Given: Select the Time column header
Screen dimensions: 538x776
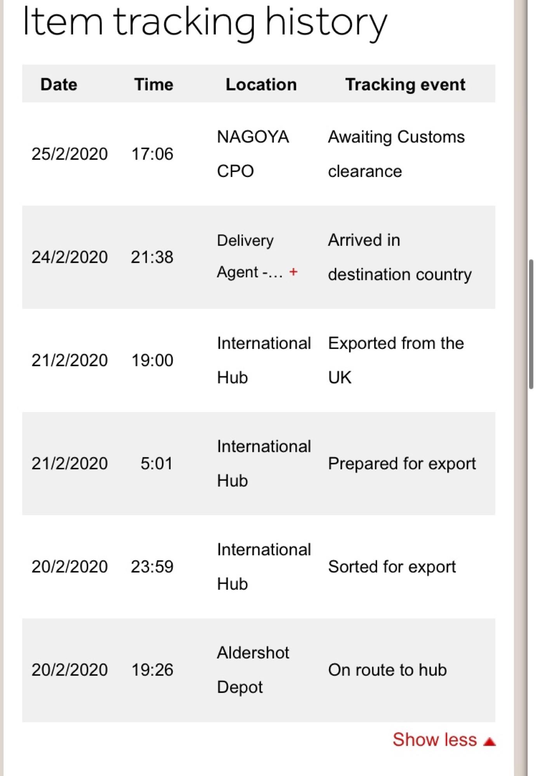Looking at the screenshot, I should [x=154, y=84].
